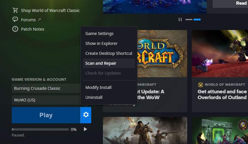Image resolution: width=248 pixels, height=144 pixels.
Task: Click the Patch Notes badge icon
Action: pyautogui.click(x=15, y=29)
